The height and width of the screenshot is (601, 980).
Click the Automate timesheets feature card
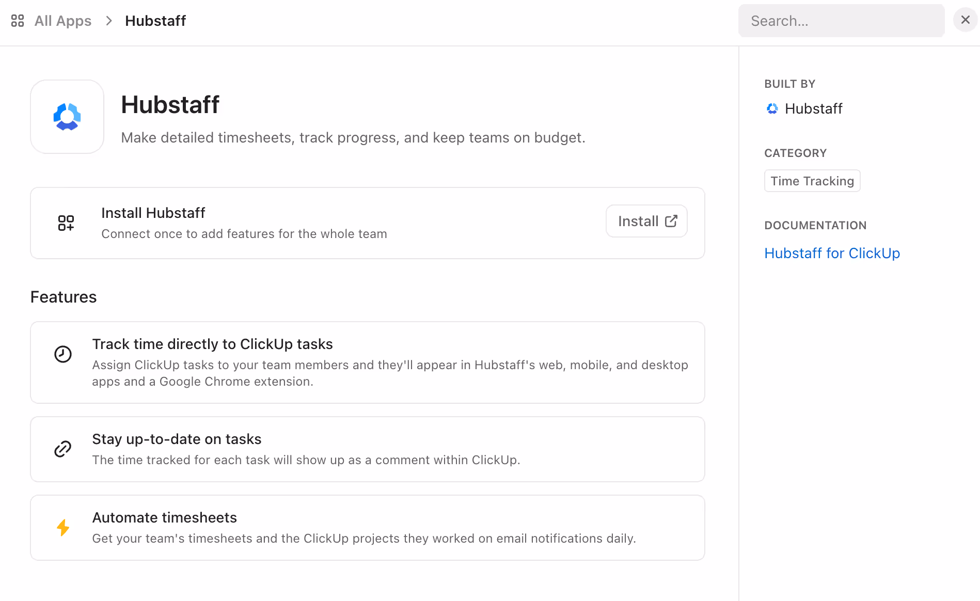[x=367, y=527]
